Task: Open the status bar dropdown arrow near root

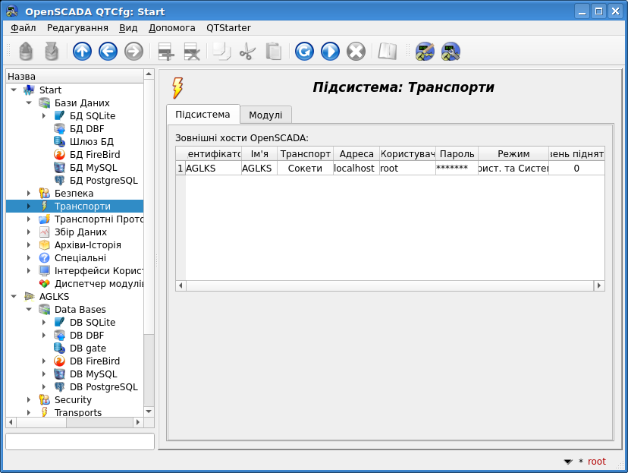Action: (568, 462)
